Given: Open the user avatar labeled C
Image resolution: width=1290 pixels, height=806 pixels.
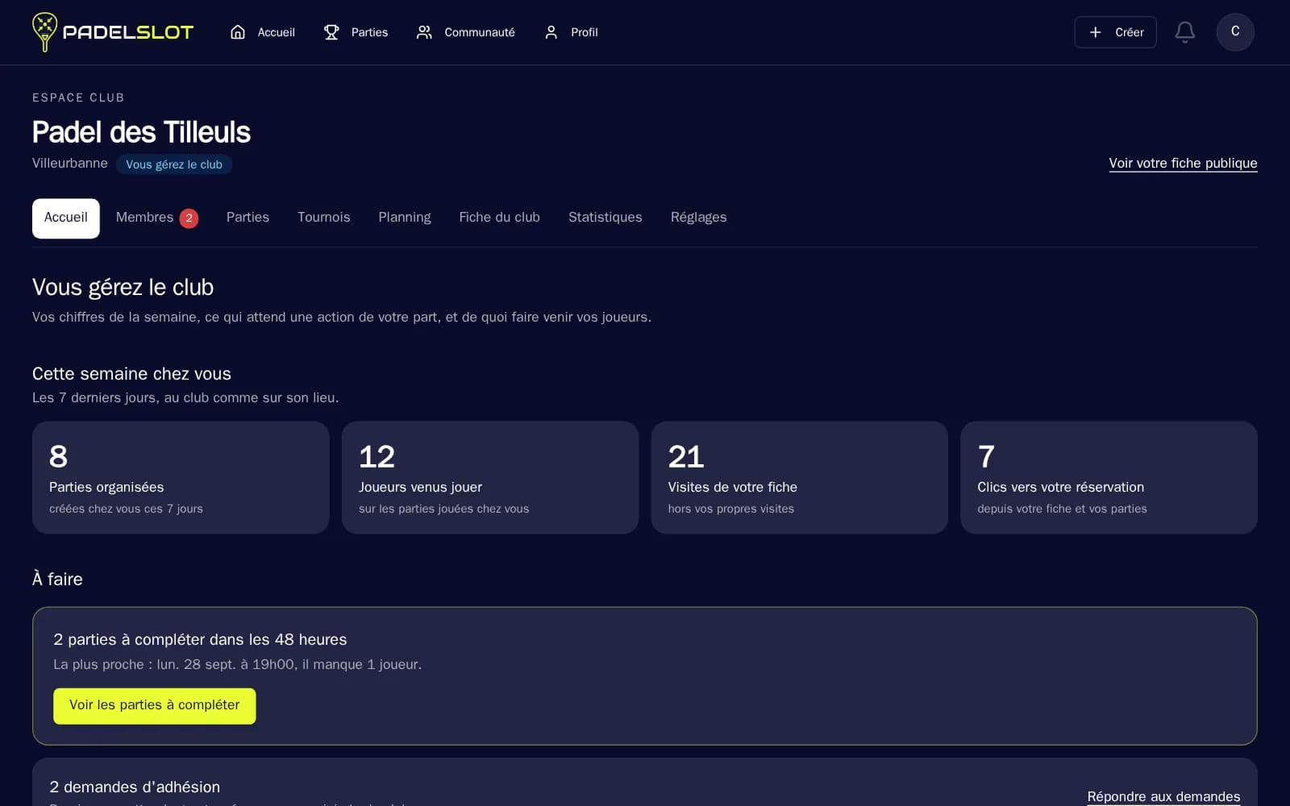Looking at the screenshot, I should (x=1235, y=32).
